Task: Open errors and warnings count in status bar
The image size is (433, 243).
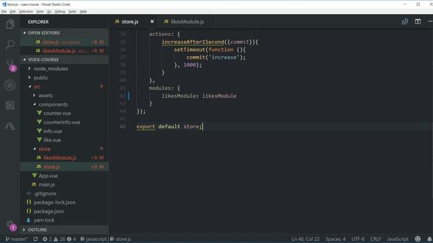Action: pyautogui.click(x=59, y=239)
